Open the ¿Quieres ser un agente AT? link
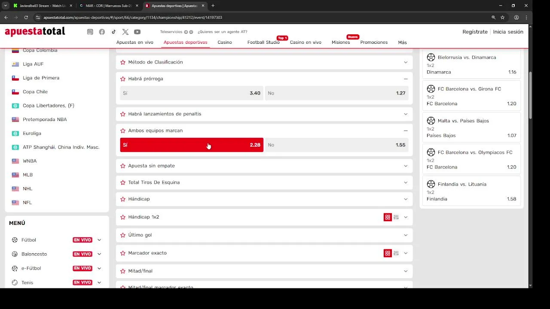The image size is (550, 309). tap(222, 32)
